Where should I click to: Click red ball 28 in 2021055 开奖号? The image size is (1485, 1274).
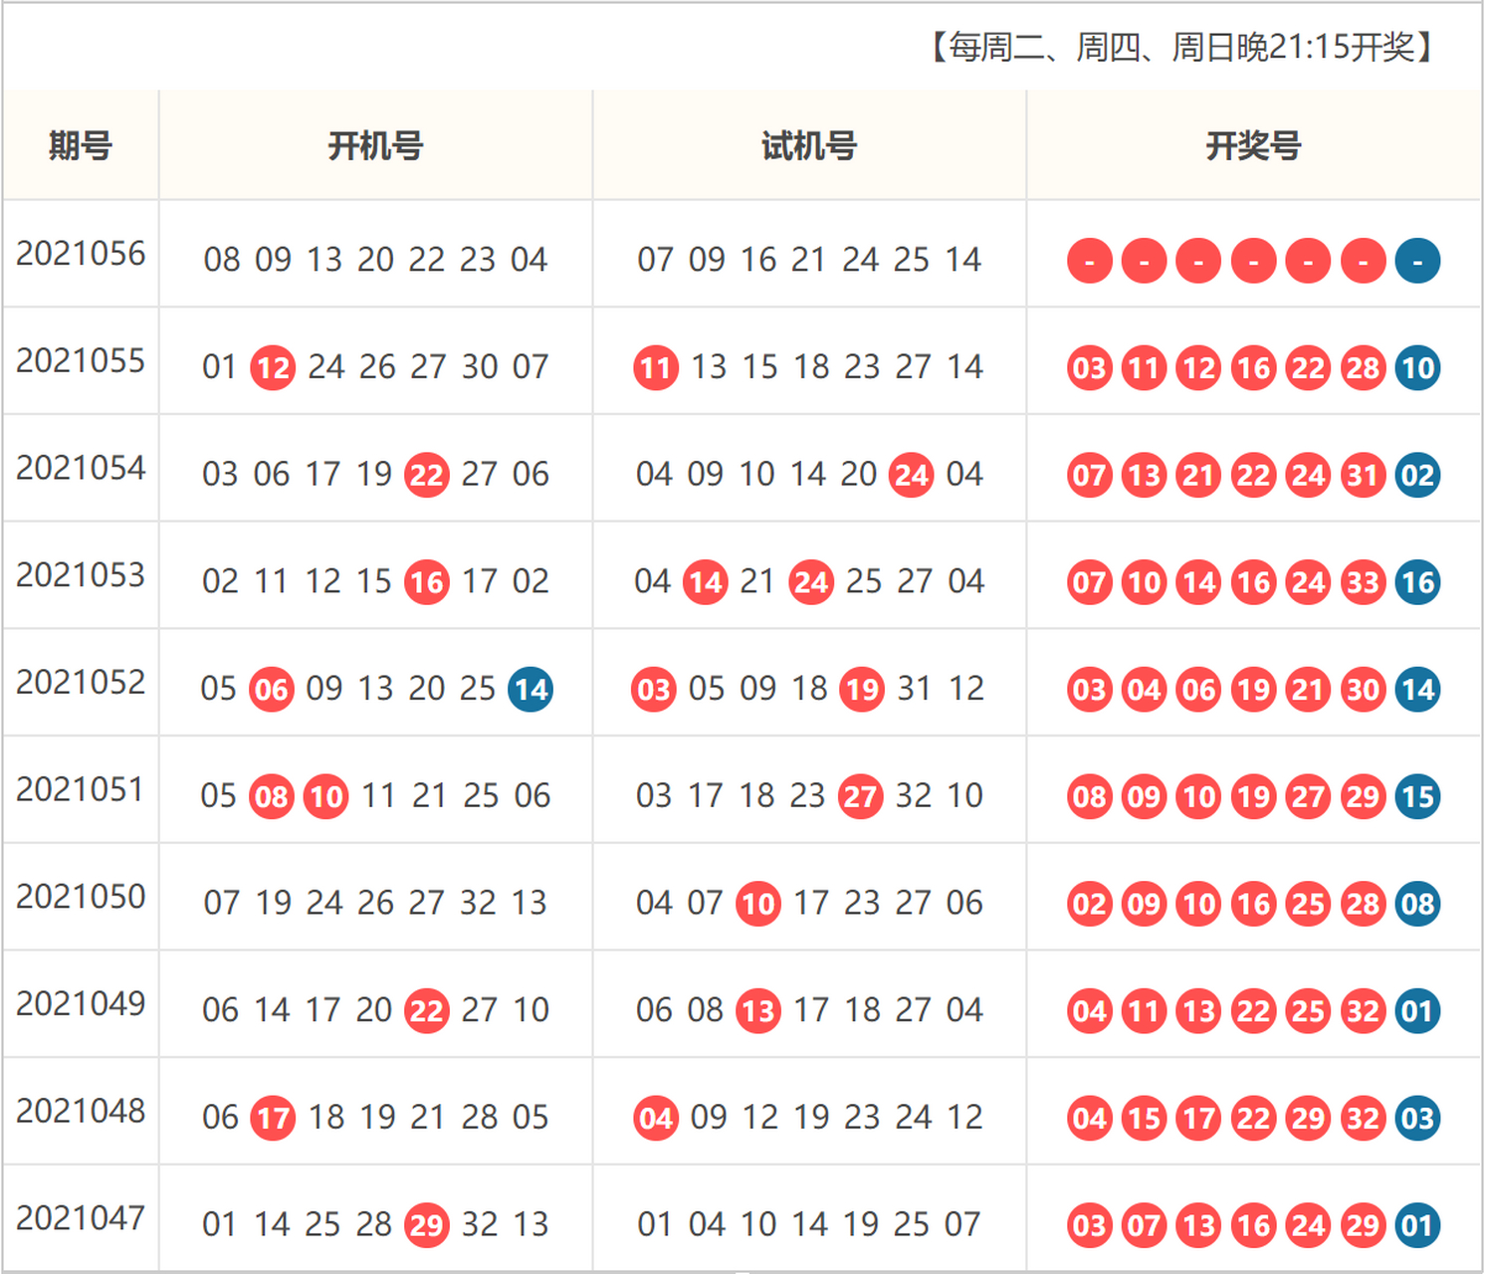coord(1363,368)
